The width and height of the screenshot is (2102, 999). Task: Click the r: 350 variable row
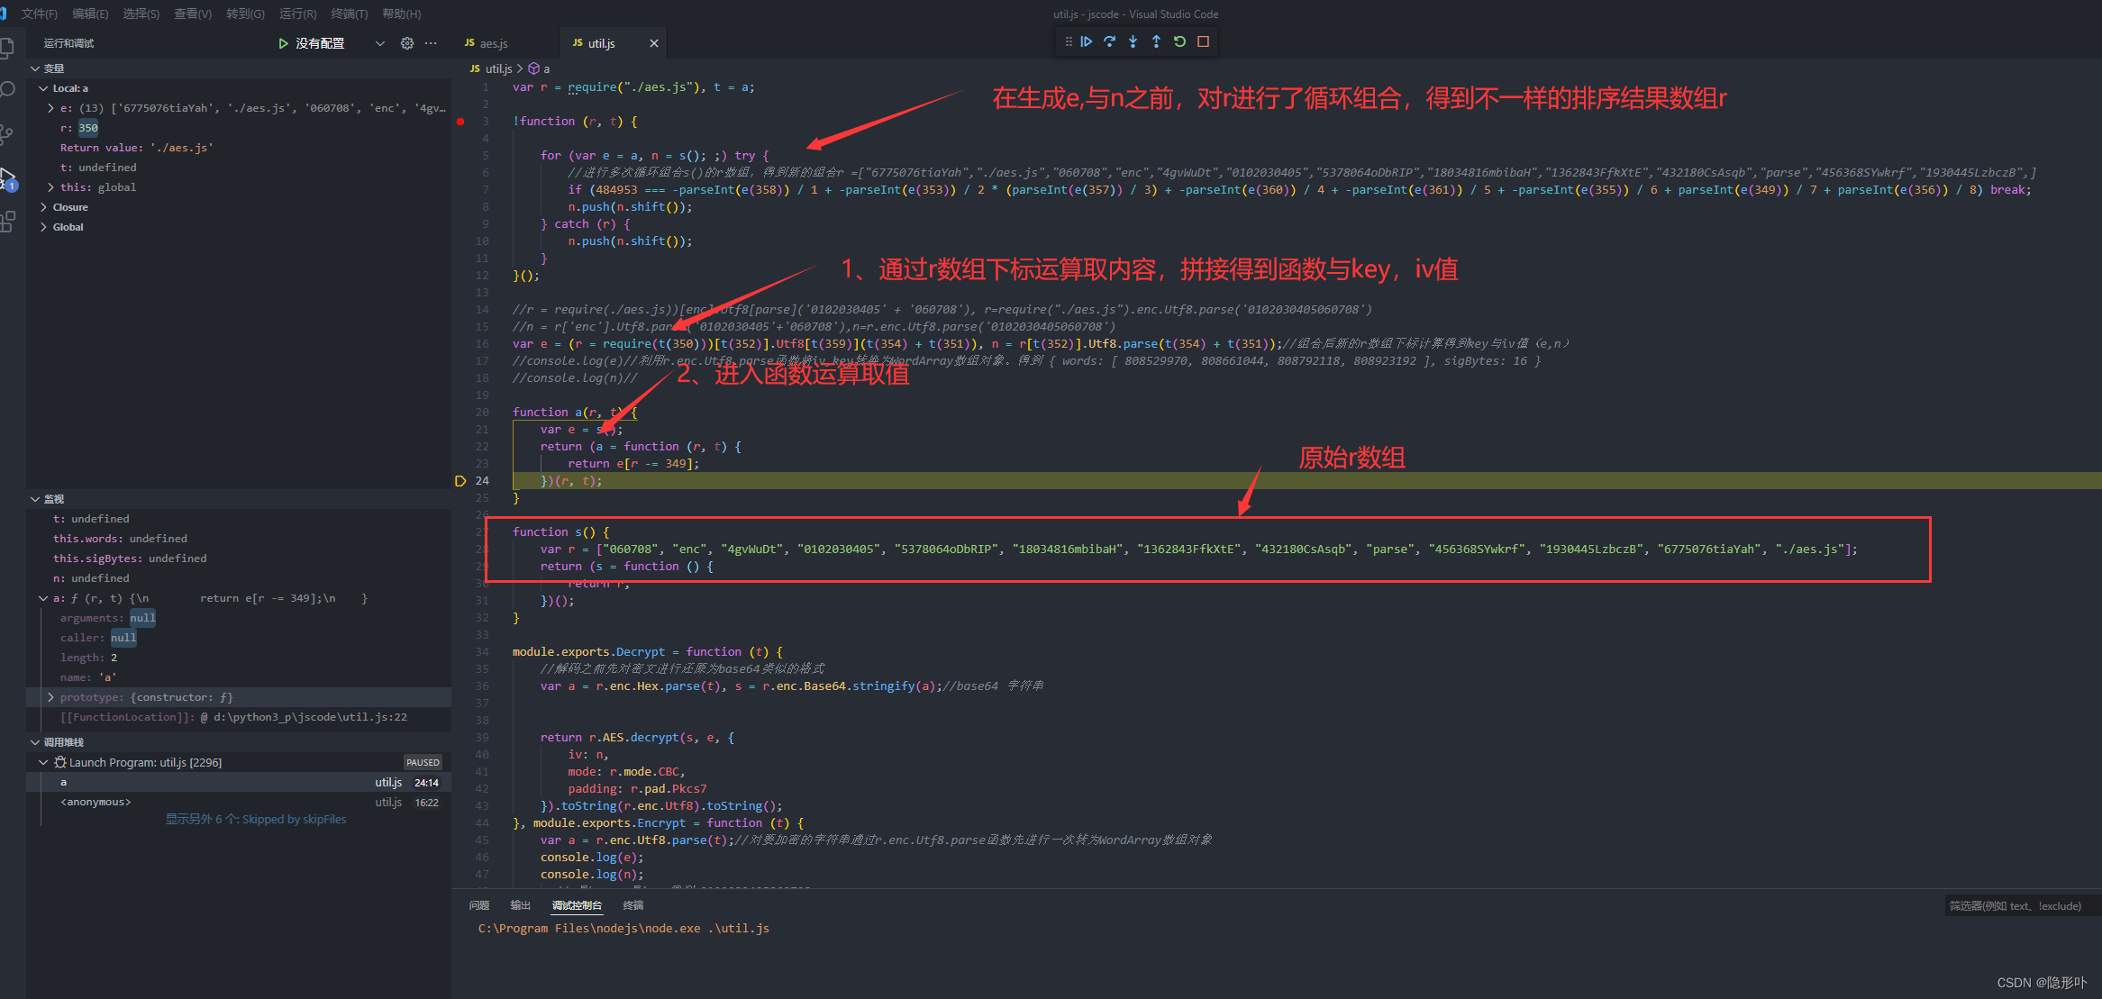[239, 128]
